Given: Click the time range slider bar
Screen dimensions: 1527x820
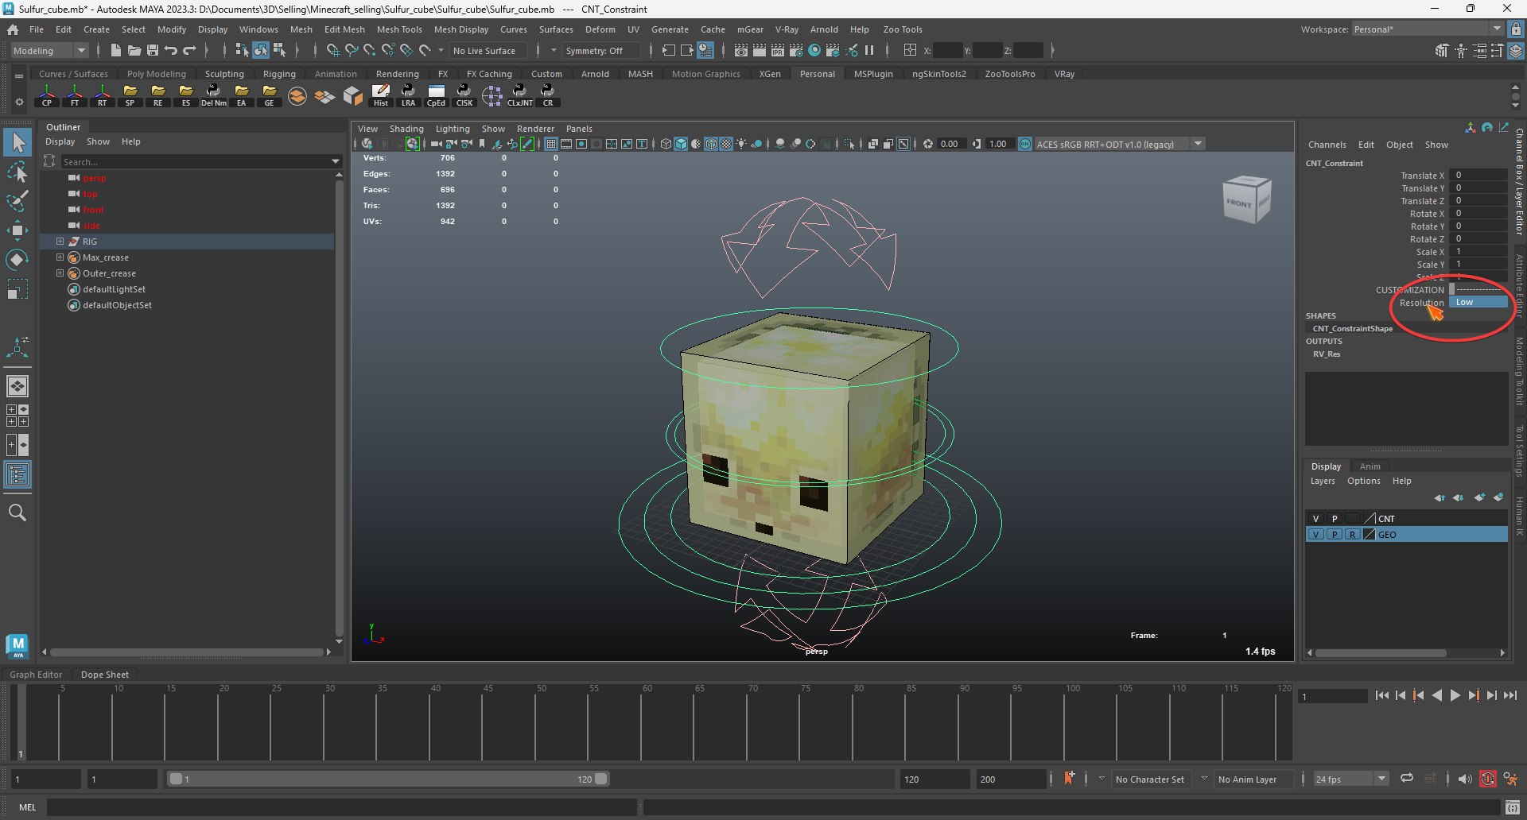Looking at the screenshot, I should pyautogui.click(x=388, y=779).
